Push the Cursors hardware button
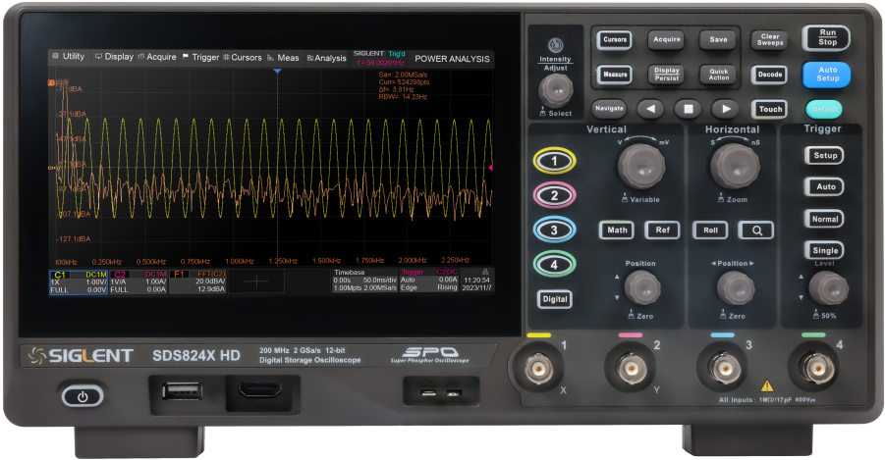 [x=614, y=40]
